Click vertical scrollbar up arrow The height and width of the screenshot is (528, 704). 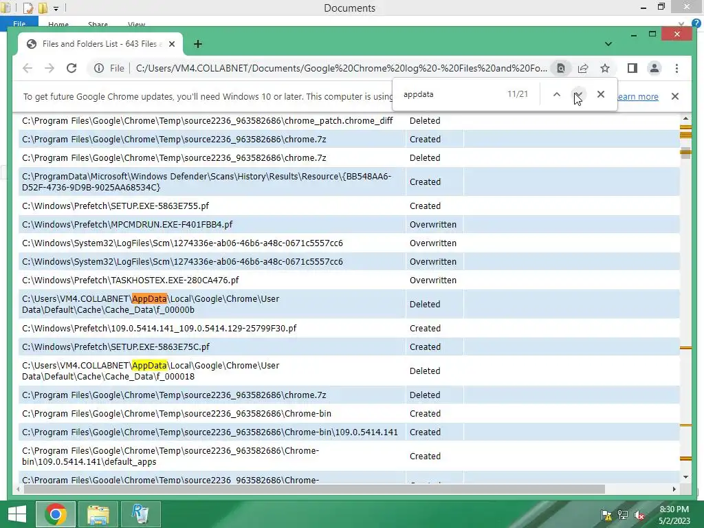click(685, 118)
